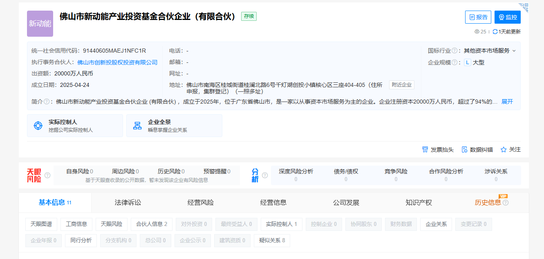Screen dimensions: 544x259
Task: Click 天眼风险 sub-tab button
Action: tap(112, 224)
